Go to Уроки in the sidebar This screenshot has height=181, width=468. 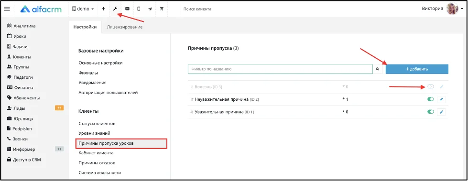pos(16,36)
